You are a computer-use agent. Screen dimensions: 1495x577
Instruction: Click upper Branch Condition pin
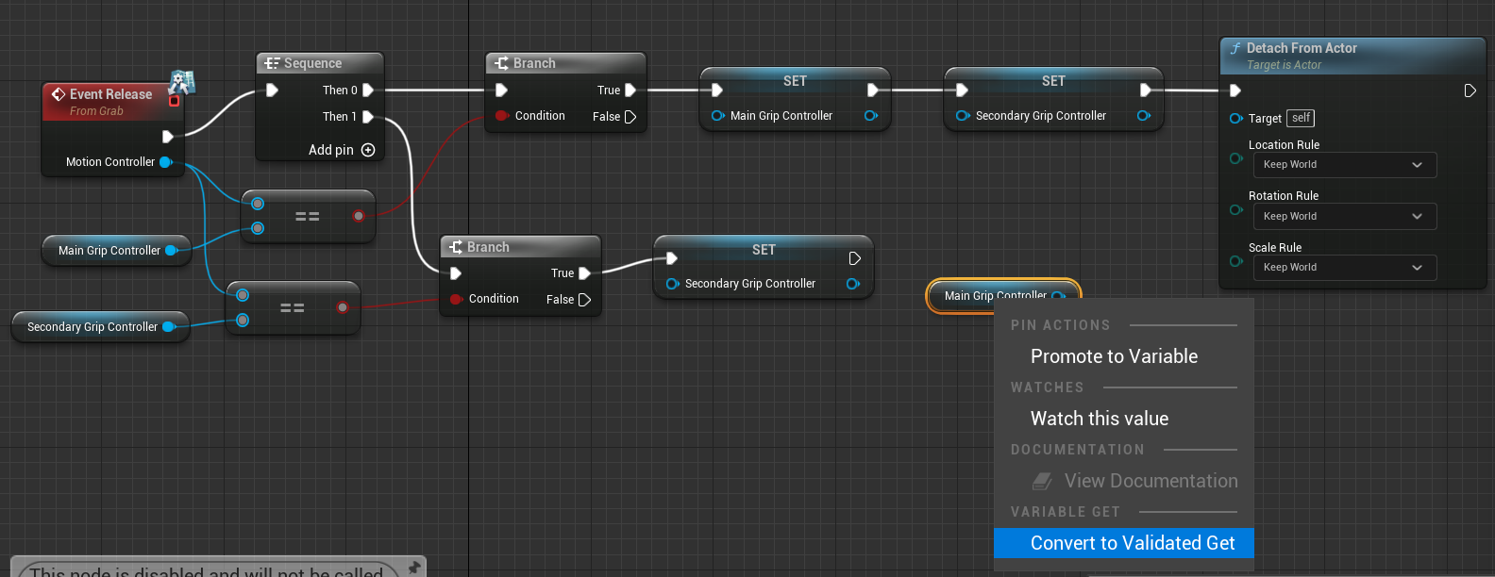pos(502,116)
